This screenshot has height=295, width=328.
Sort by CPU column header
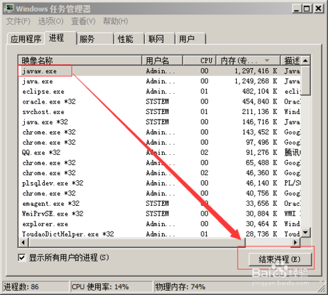pyautogui.click(x=199, y=60)
